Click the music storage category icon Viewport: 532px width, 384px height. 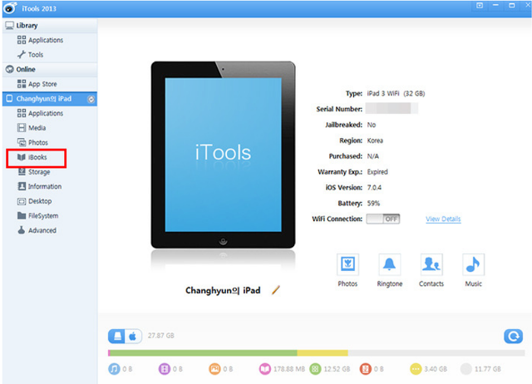point(115,369)
